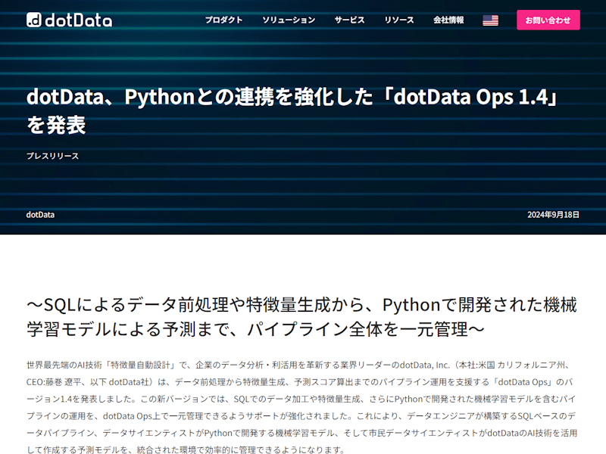Expand the ソリューション menu in the navbar

[x=288, y=20]
